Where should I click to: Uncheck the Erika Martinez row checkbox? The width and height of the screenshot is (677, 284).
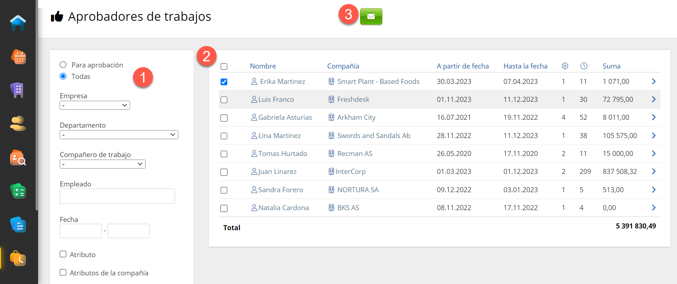point(224,82)
